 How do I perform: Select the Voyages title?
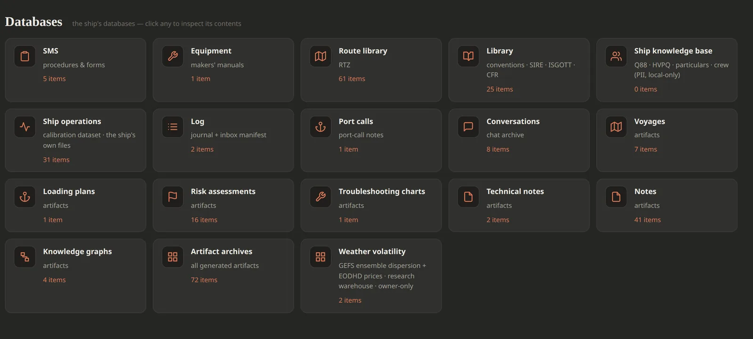tap(649, 121)
